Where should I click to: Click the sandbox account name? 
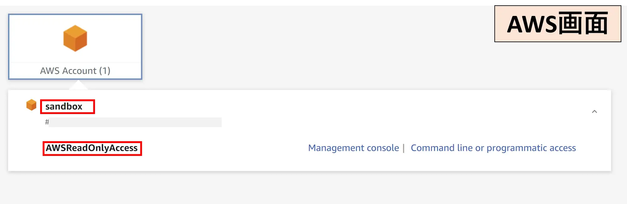pos(64,107)
